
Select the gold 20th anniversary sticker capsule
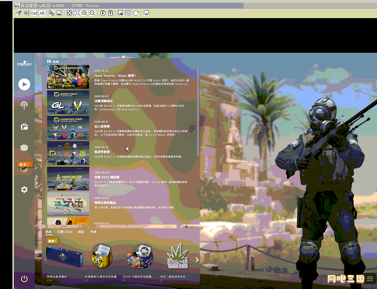(x=102, y=256)
